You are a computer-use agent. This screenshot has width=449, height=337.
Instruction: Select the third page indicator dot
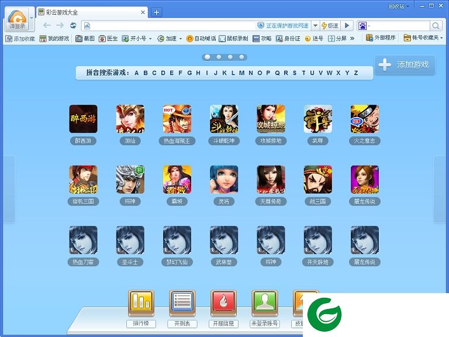[x=230, y=57]
